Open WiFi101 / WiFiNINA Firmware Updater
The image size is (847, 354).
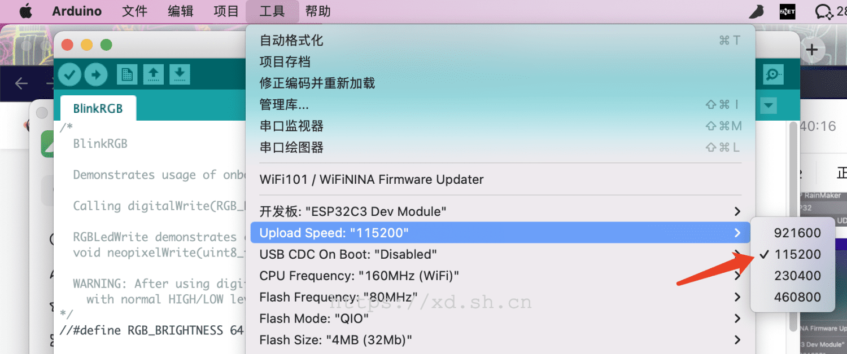pos(500,180)
